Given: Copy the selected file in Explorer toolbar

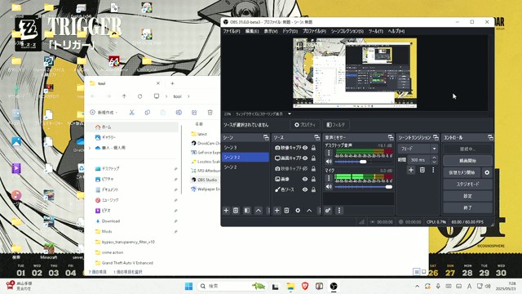Looking at the screenshot, I should [x=147, y=113].
